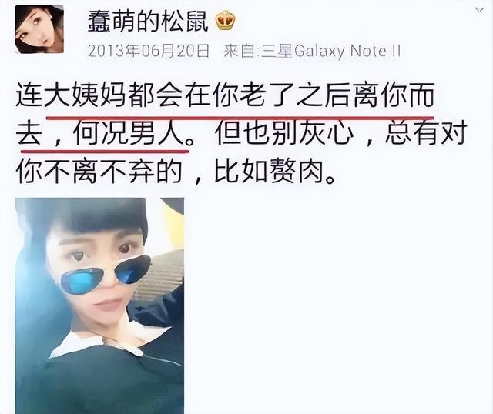Screen dimensions: 493x414
Task: Click the gold crown membership badge
Action: [x=226, y=22]
